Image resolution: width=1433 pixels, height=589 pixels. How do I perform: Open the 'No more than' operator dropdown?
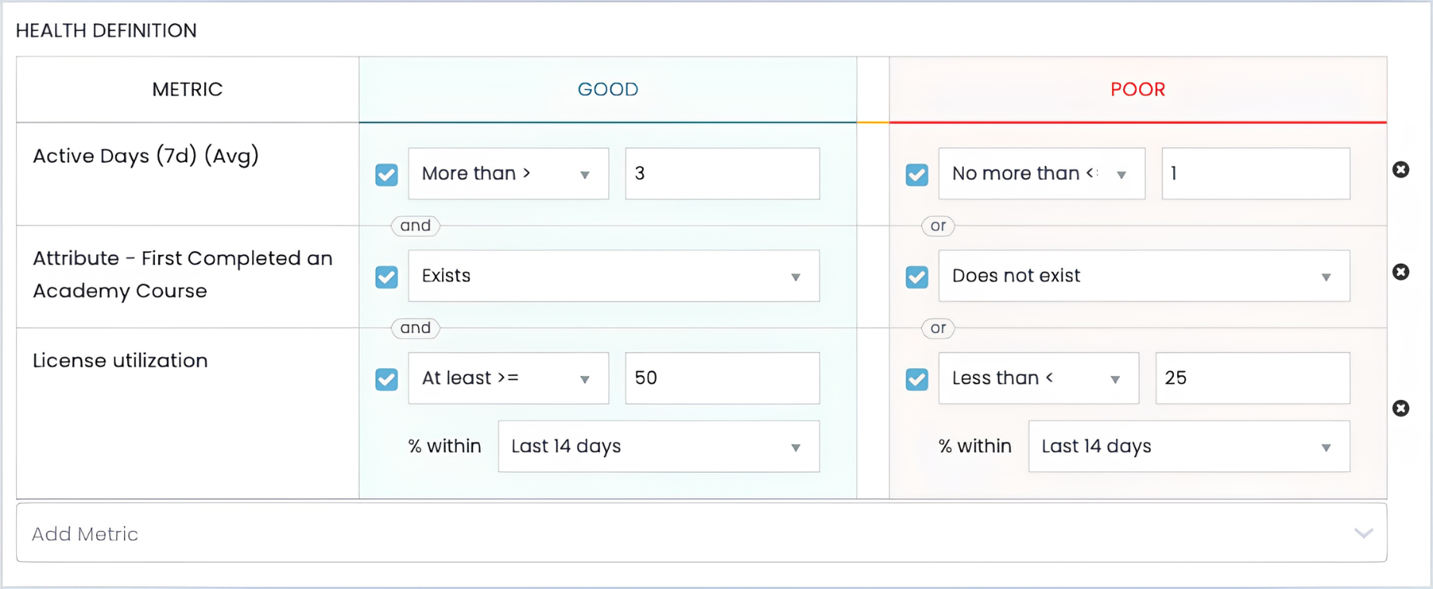1041,174
